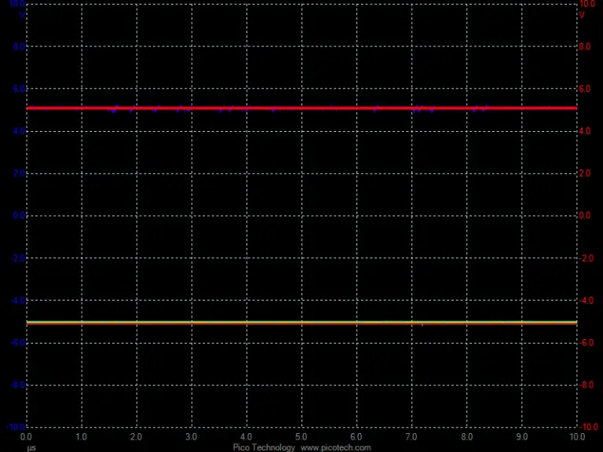Select the 1.0 time axis label

click(x=81, y=437)
